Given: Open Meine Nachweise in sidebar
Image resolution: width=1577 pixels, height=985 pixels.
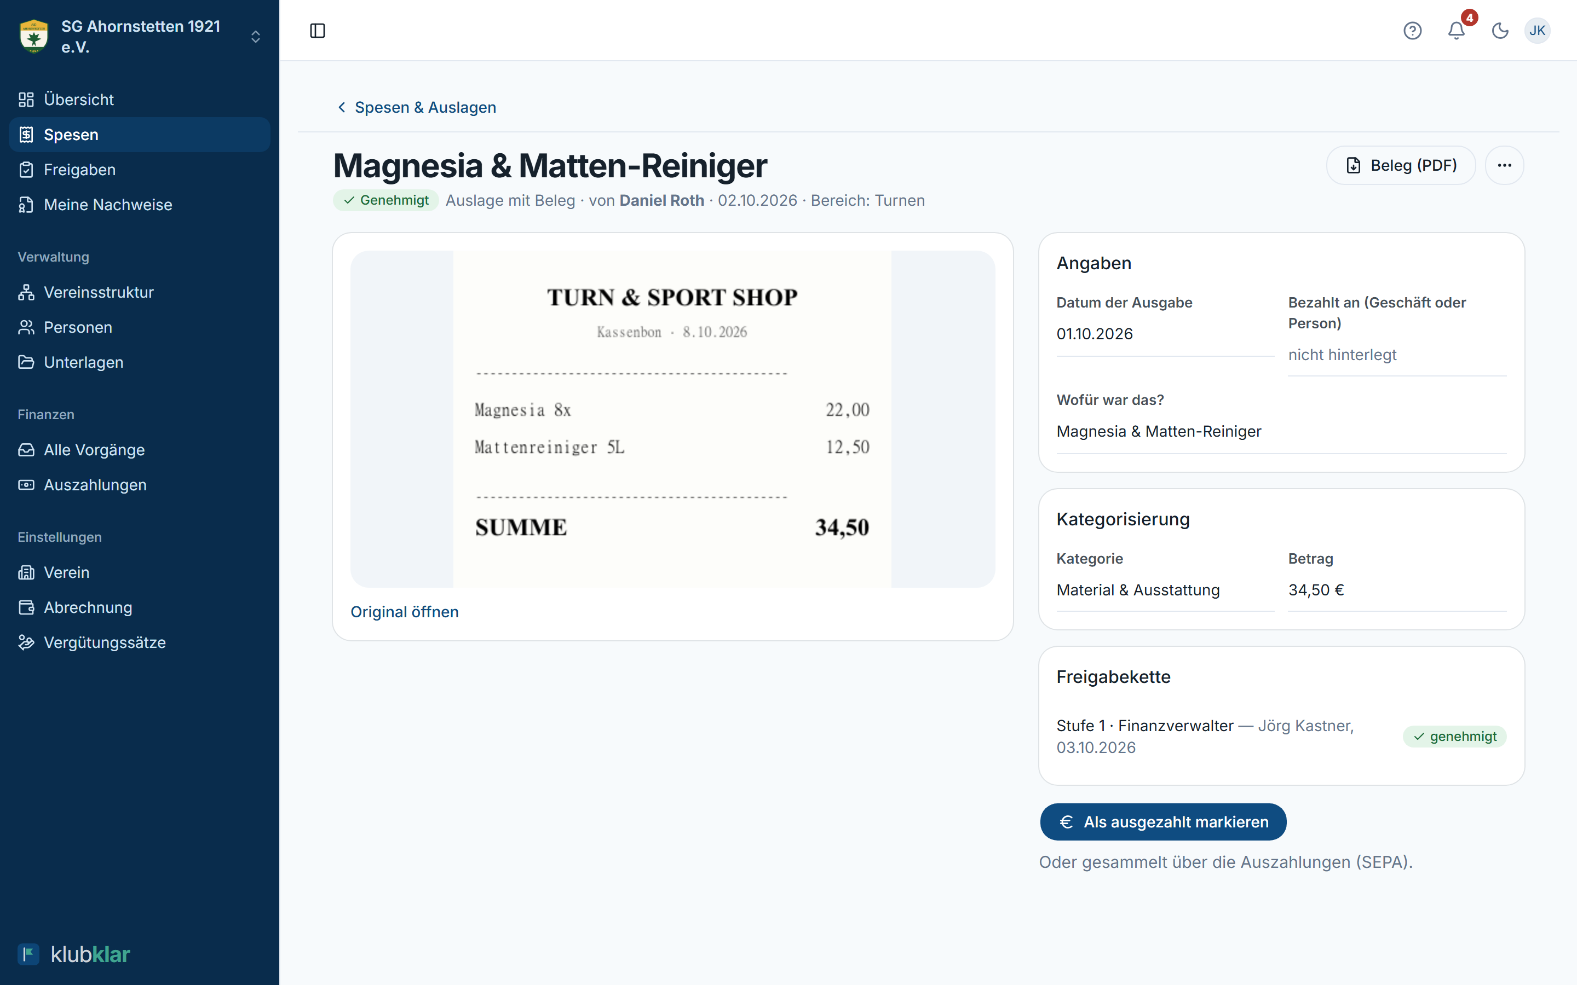Looking at the screenshot, I should [140, 205].
